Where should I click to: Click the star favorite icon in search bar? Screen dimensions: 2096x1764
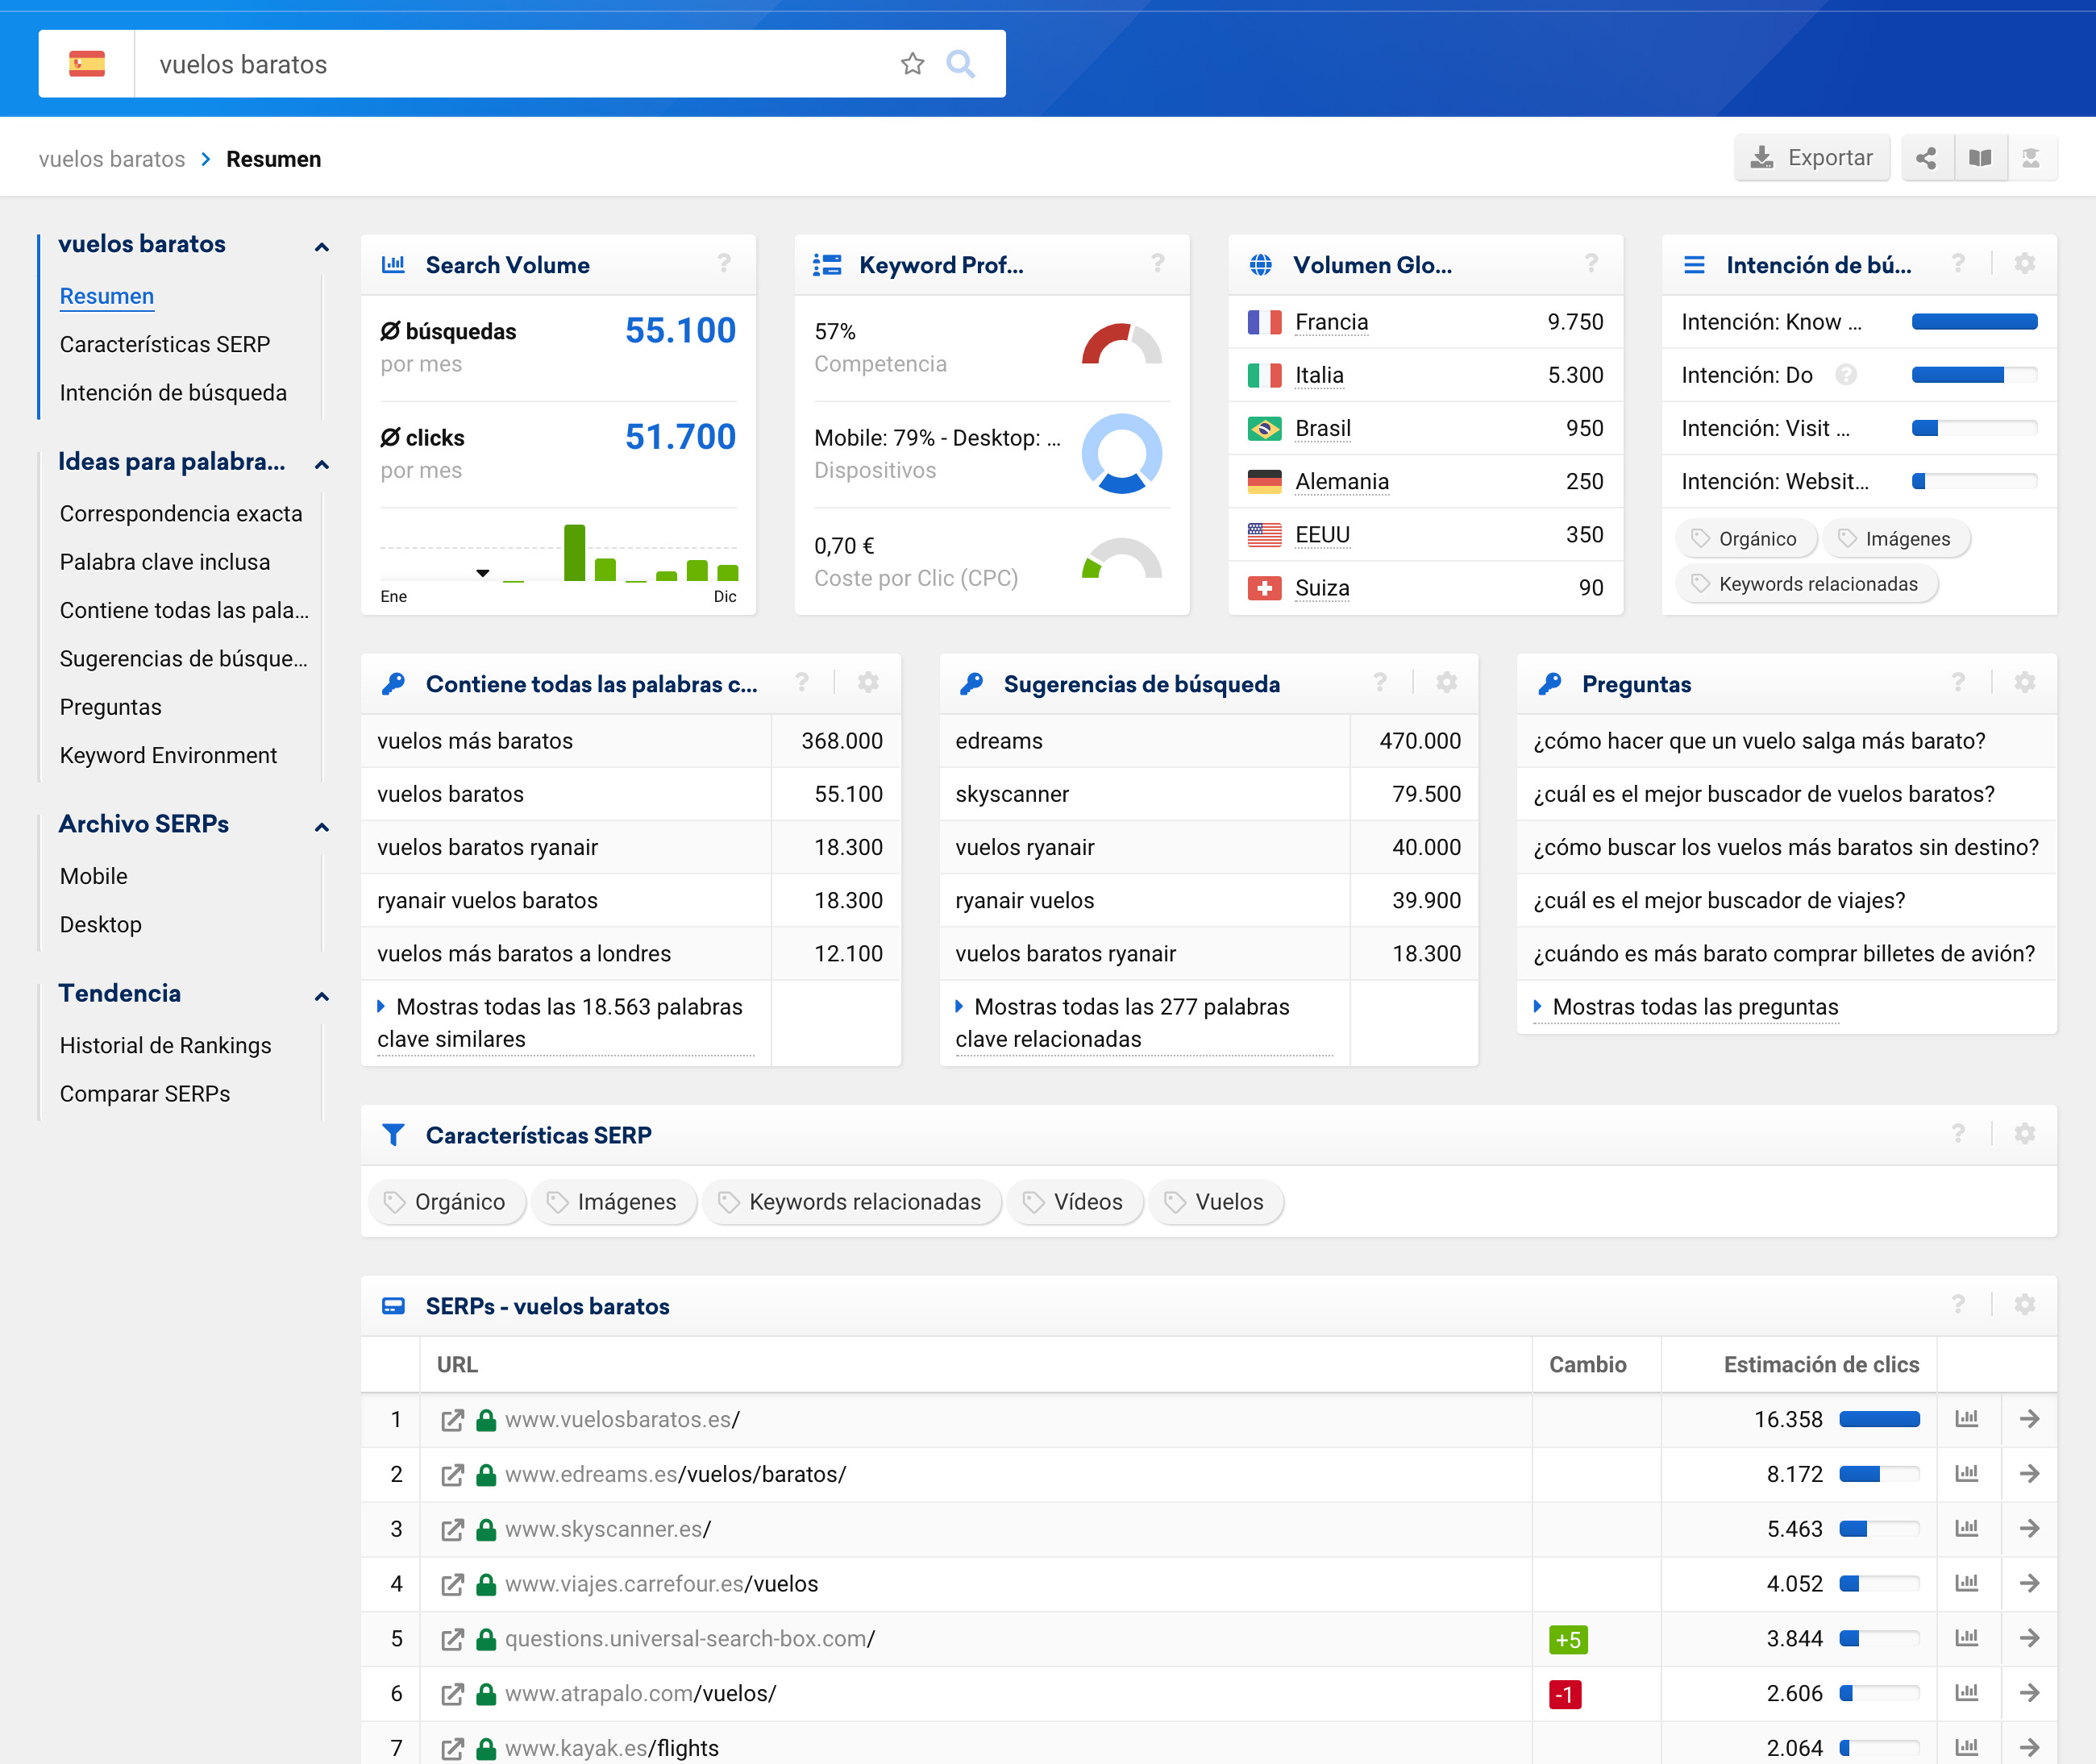tap(912, 64)
